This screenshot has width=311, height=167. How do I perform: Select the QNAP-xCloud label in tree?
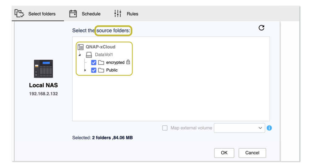click(101, 47)
